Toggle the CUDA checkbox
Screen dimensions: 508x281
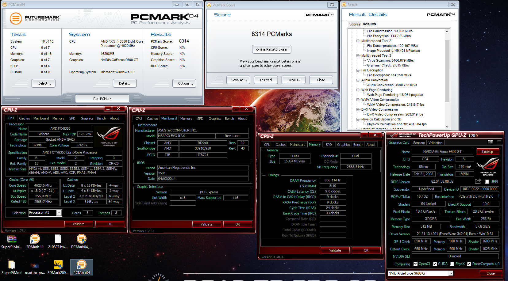[435, 264]
